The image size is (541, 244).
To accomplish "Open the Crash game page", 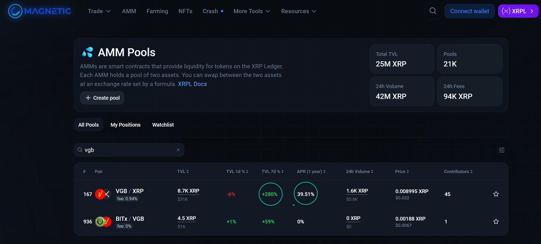I will click(x=213, y=11).
